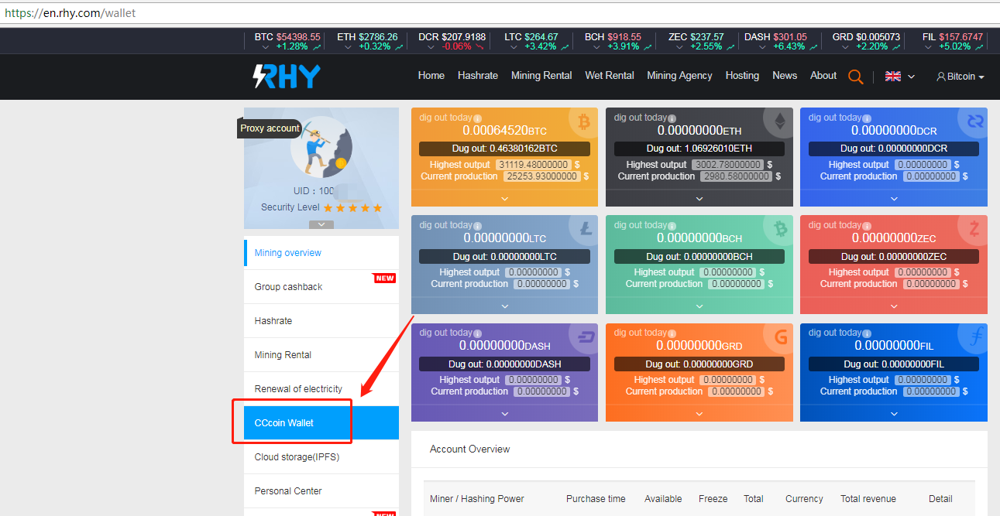Click the Account Overview heading

click(x=470, y=449)
